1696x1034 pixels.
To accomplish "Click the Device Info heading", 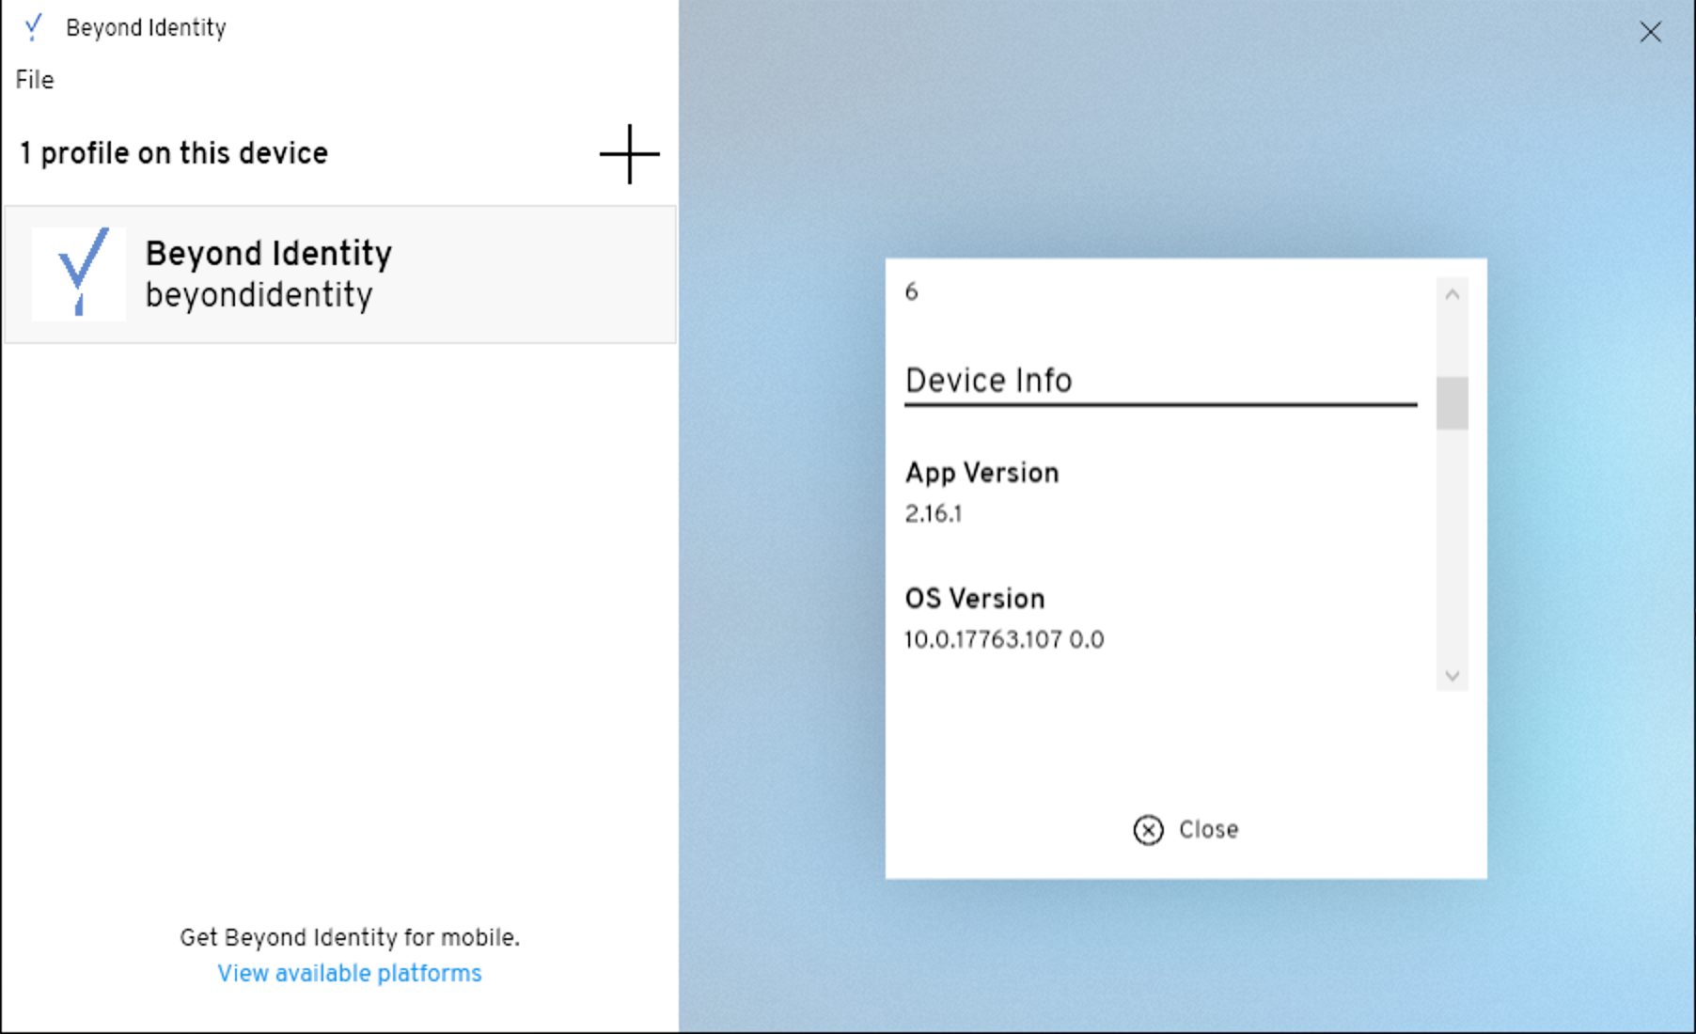I will click(x=988, y=381).
